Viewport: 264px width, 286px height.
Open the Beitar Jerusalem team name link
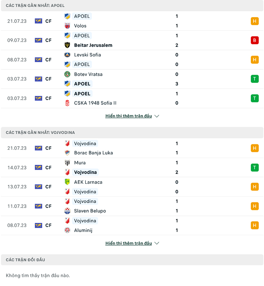click(x=93, y=45)
